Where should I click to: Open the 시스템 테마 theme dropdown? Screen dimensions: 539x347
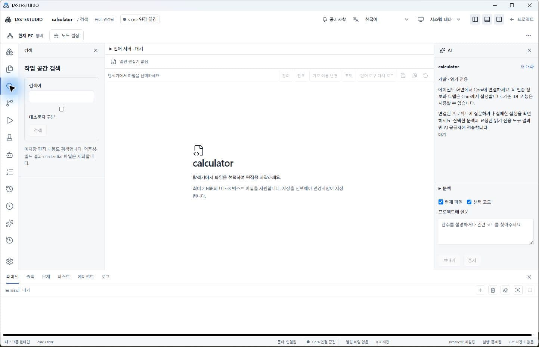(445, 19)
